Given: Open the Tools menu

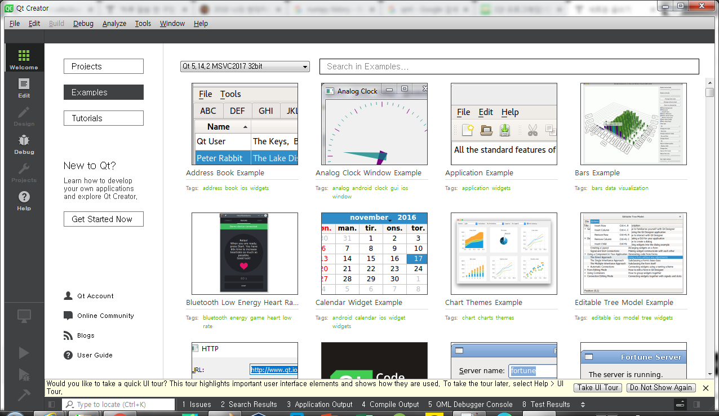Looking at the screenshot, I should tap(143, 23).
